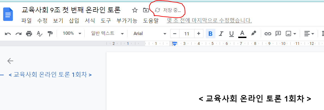Check the 저장 중... save status indicator

click(x=167, y=10)
